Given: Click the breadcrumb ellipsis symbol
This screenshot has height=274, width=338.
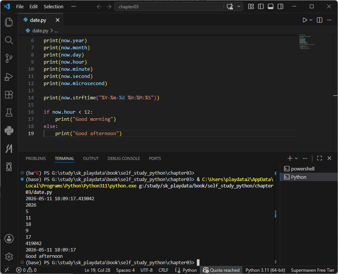Looking at the screenshot, I should click(56, 31).
